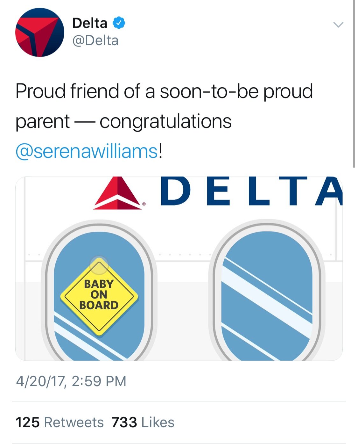358x448 pixels.
Task: Click the blue verified checkmark badge
Action: (119, 23)
